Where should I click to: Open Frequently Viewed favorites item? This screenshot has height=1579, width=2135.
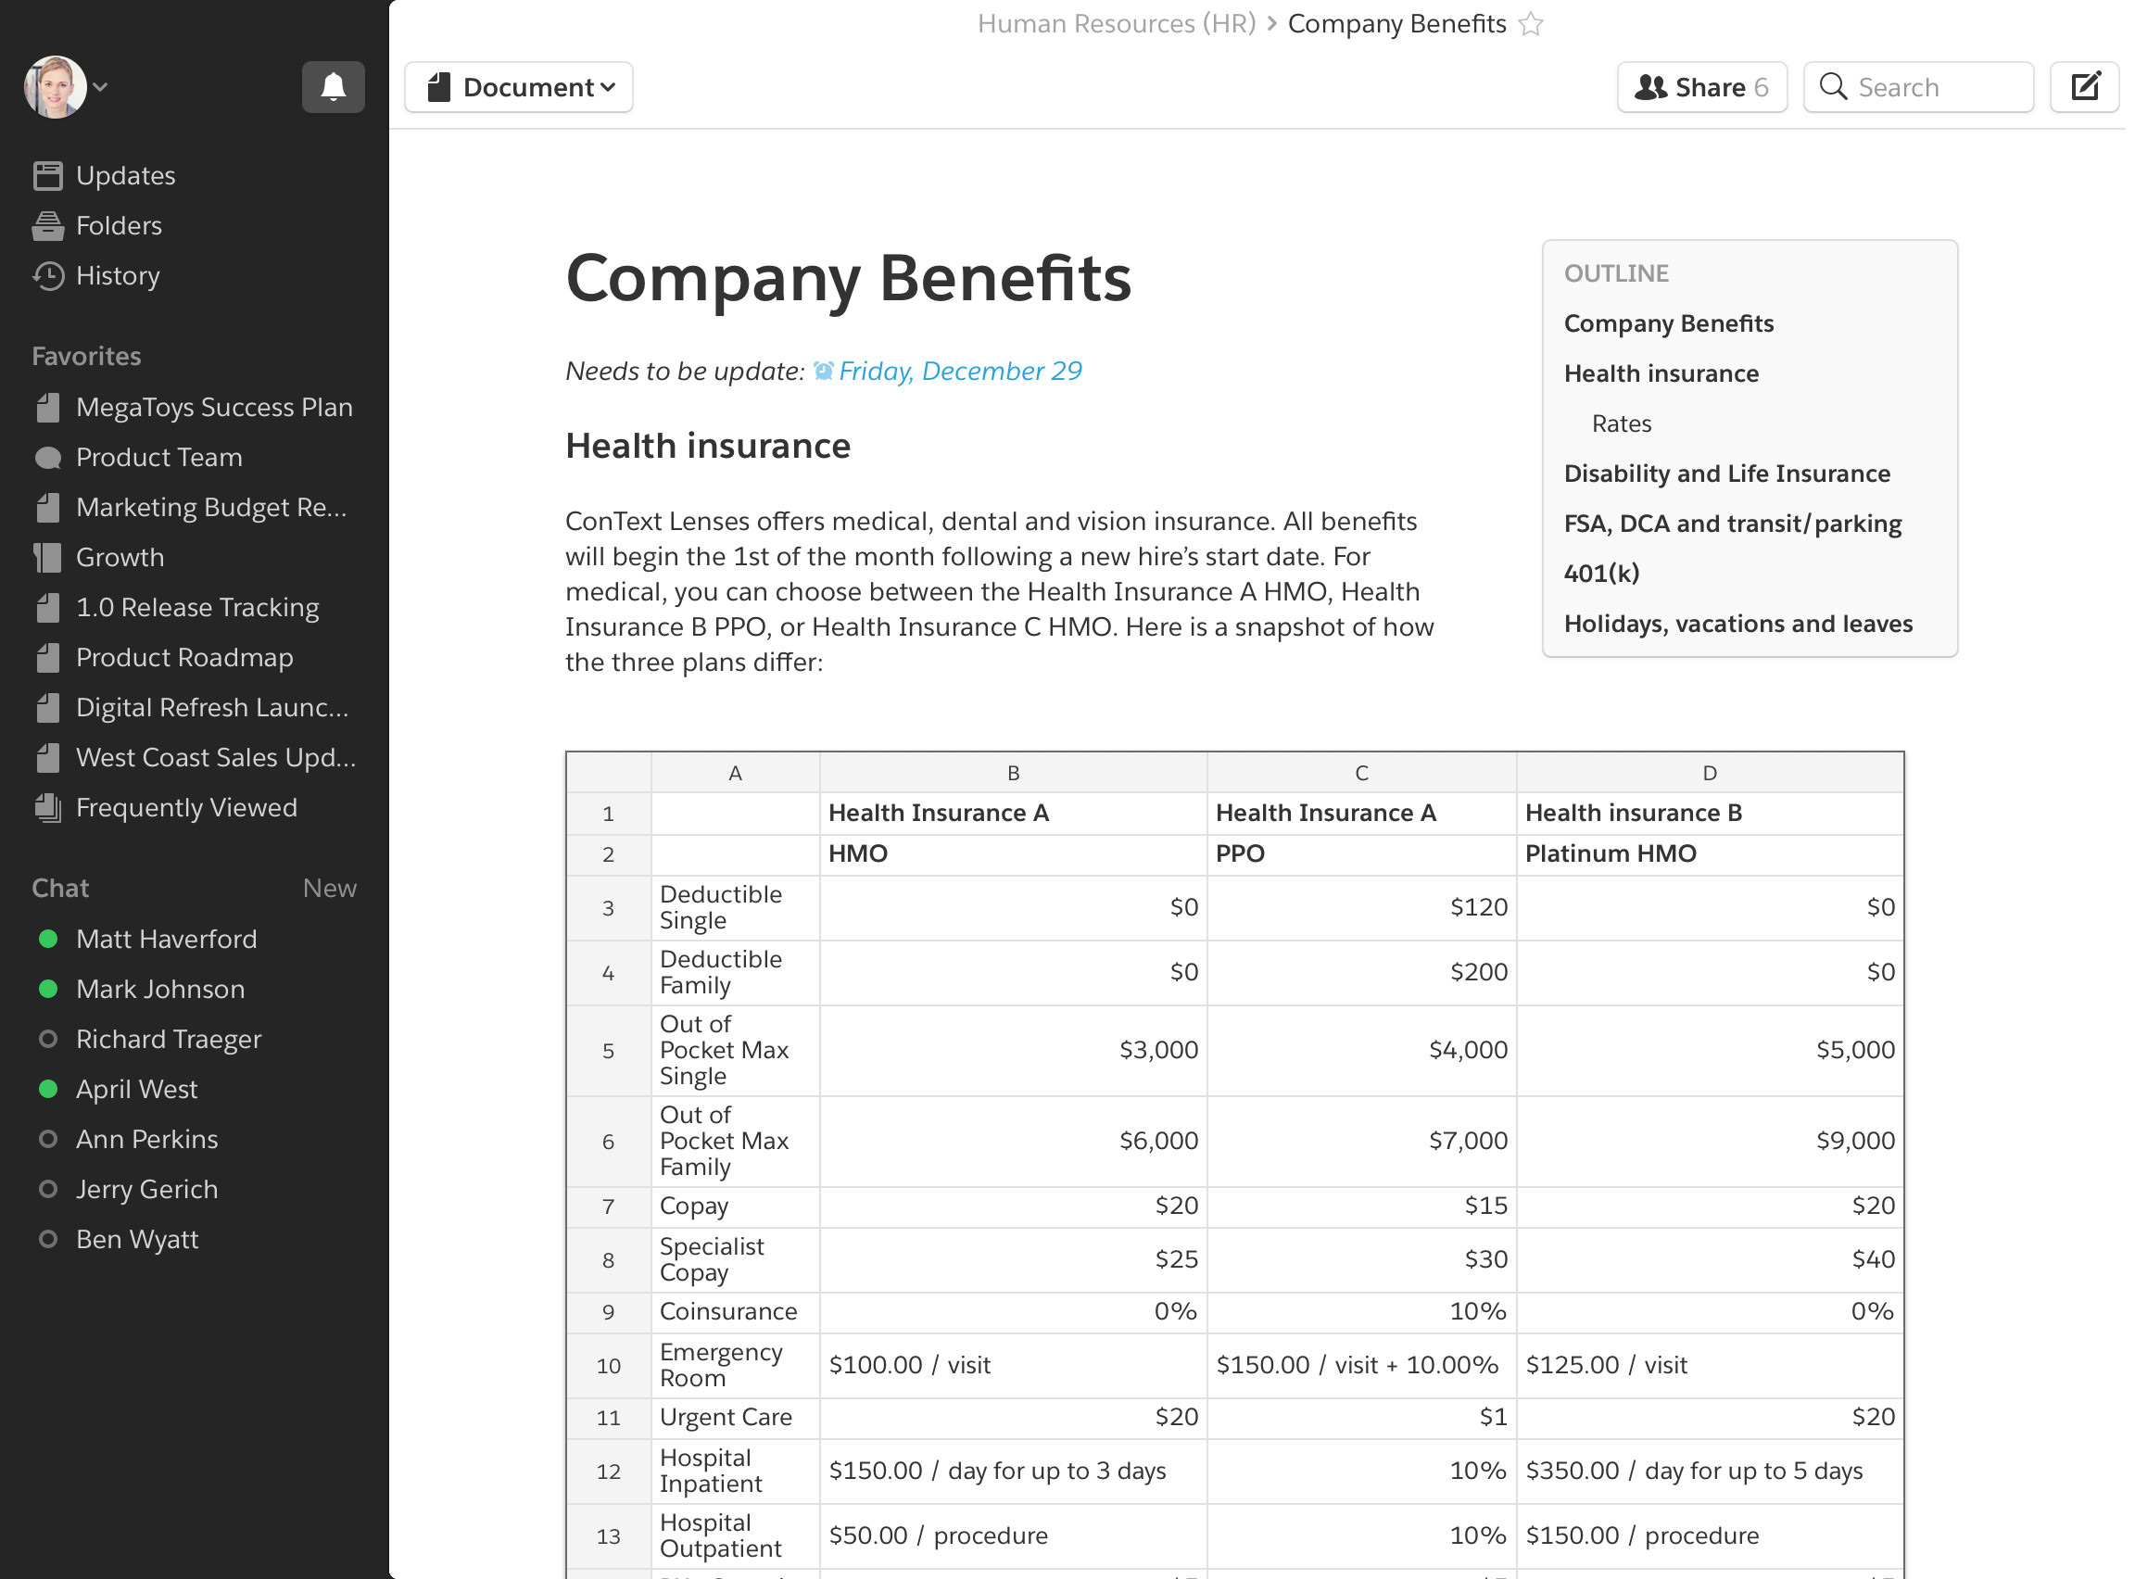pos(186,808)
